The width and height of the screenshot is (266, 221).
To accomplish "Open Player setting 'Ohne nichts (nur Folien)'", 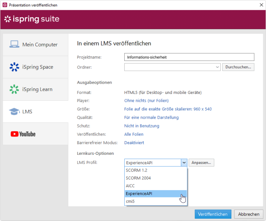I will pyautogui.click(x=146, y=100).
